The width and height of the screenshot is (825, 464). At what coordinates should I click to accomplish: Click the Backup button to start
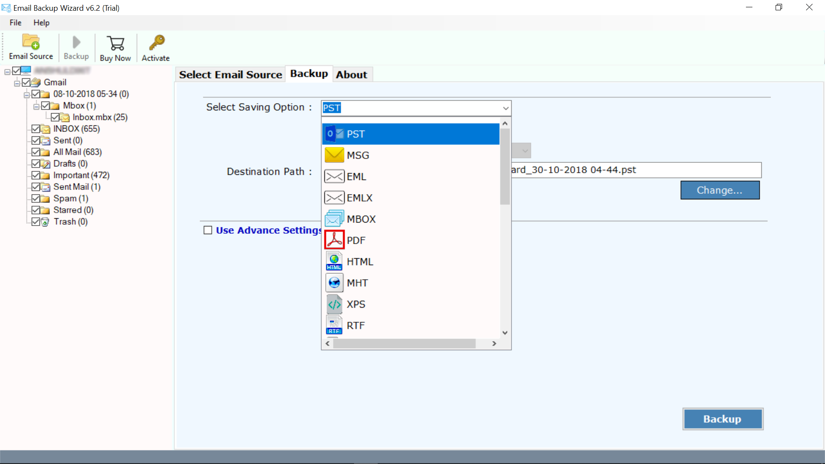[x=722, y=418]
